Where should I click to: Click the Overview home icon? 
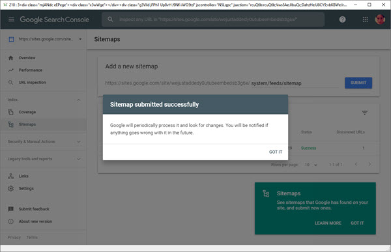pos(10,58)
